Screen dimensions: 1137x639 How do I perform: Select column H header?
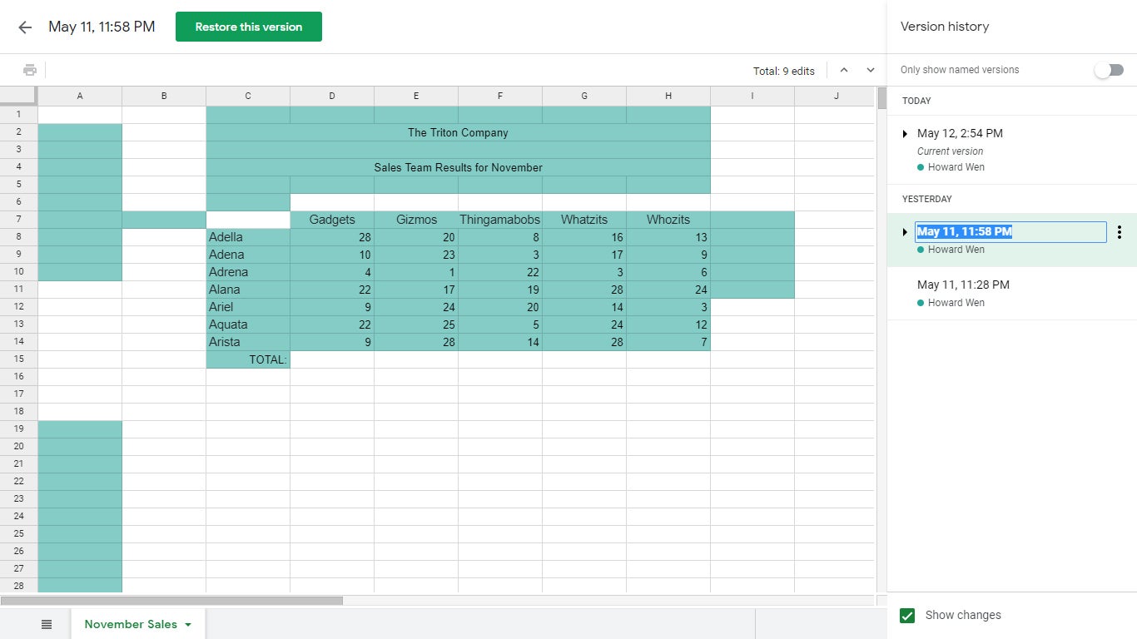pyautogui.click(x=668, y=96)
